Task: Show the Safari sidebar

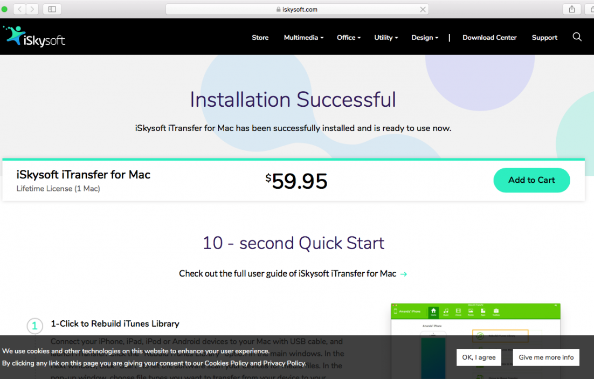Action: click(x=52, y=9)
